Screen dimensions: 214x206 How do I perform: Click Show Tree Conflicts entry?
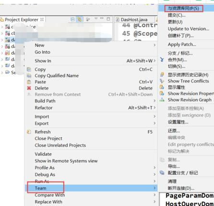(x=188, y=81)
